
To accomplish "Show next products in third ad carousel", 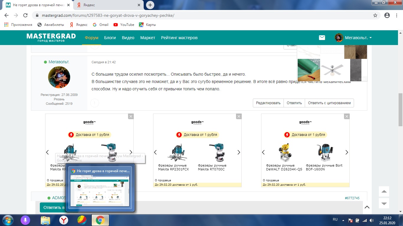I will pos(347,152).
